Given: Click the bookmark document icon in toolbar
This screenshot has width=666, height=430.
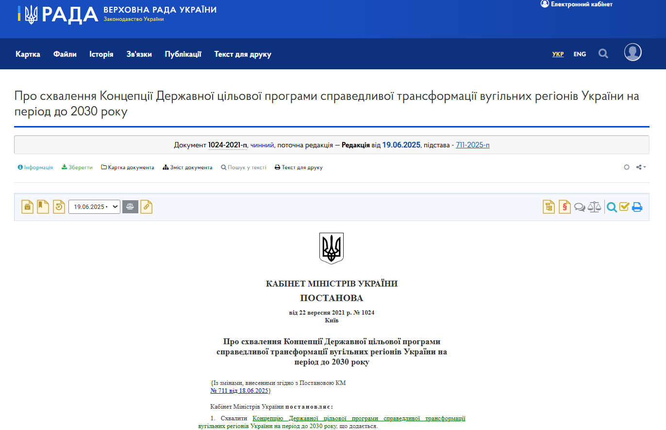Looking at the screenshot, I should pos(43,207).
